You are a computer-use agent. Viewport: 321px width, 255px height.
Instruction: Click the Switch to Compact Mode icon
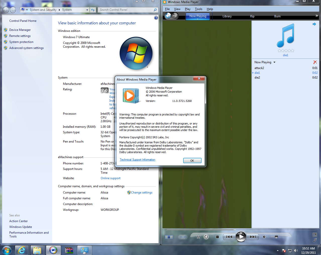(x=315, y=240)
